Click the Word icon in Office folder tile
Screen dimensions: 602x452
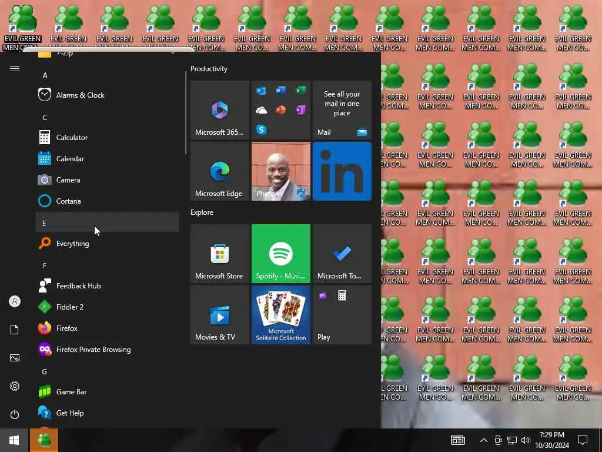coord(280,90)
